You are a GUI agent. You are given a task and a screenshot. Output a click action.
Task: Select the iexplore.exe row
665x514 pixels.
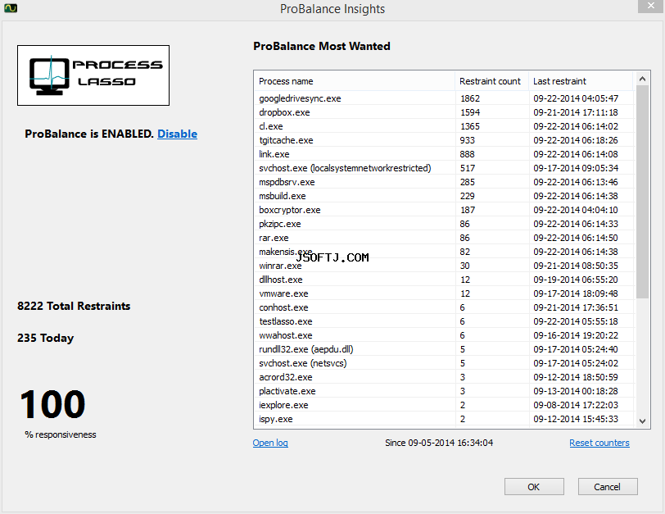(x=444, y=405)
